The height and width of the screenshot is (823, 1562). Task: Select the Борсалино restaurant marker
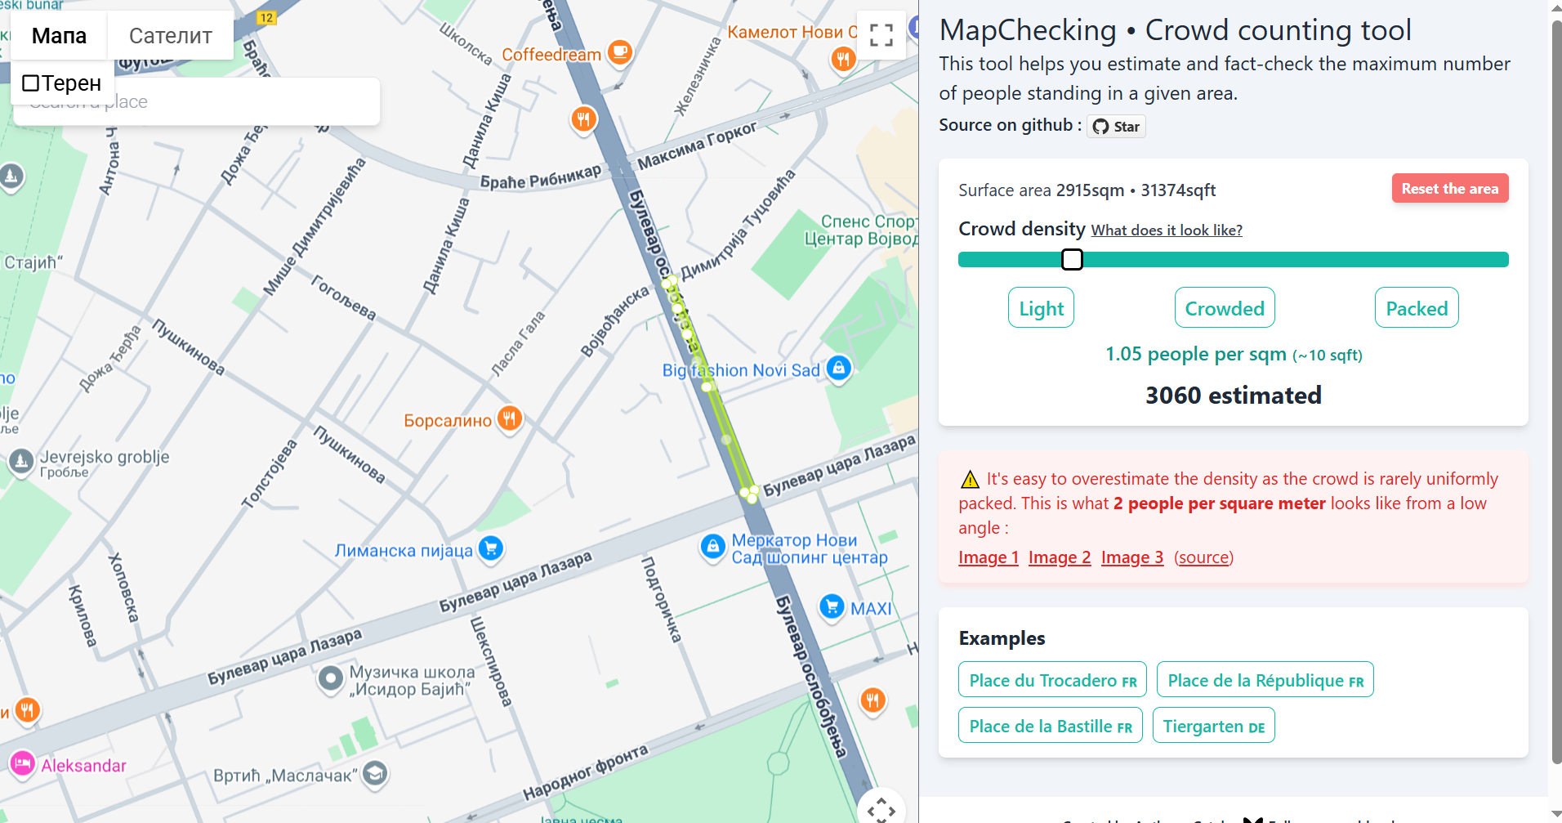510,419
